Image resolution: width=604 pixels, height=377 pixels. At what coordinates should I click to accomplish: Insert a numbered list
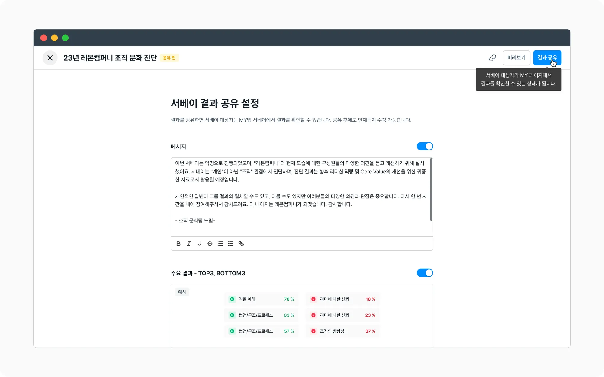pyautogui.click(x=220, y=244)
